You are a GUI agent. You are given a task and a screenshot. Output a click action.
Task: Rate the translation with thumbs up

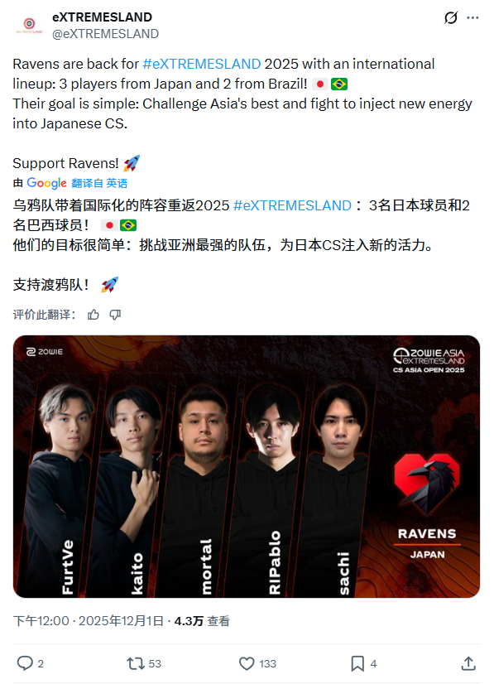point(94,315)
